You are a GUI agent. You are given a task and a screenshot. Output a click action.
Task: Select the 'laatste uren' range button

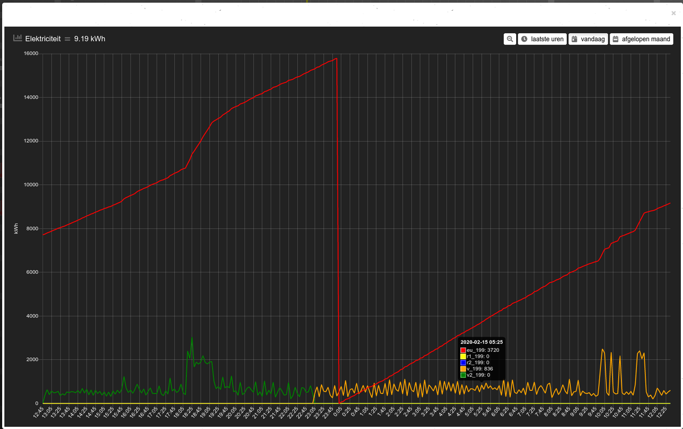click(542, 39)
